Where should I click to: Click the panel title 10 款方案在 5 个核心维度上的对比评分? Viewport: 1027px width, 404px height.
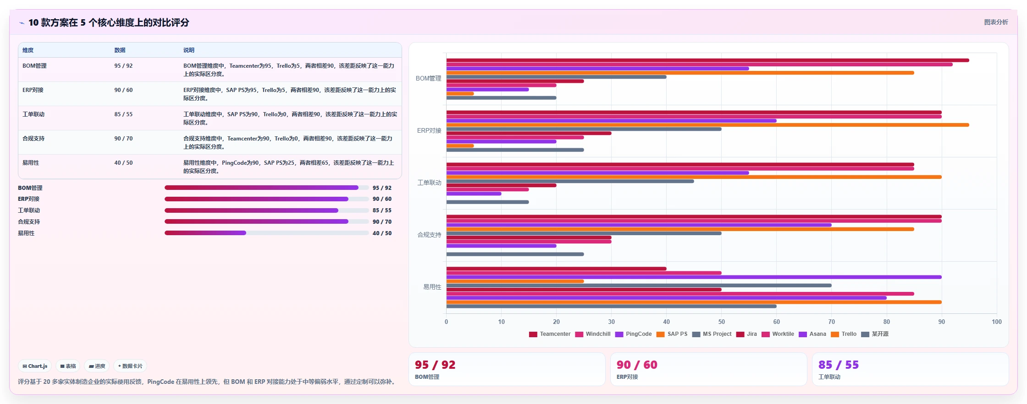(109, 23)
